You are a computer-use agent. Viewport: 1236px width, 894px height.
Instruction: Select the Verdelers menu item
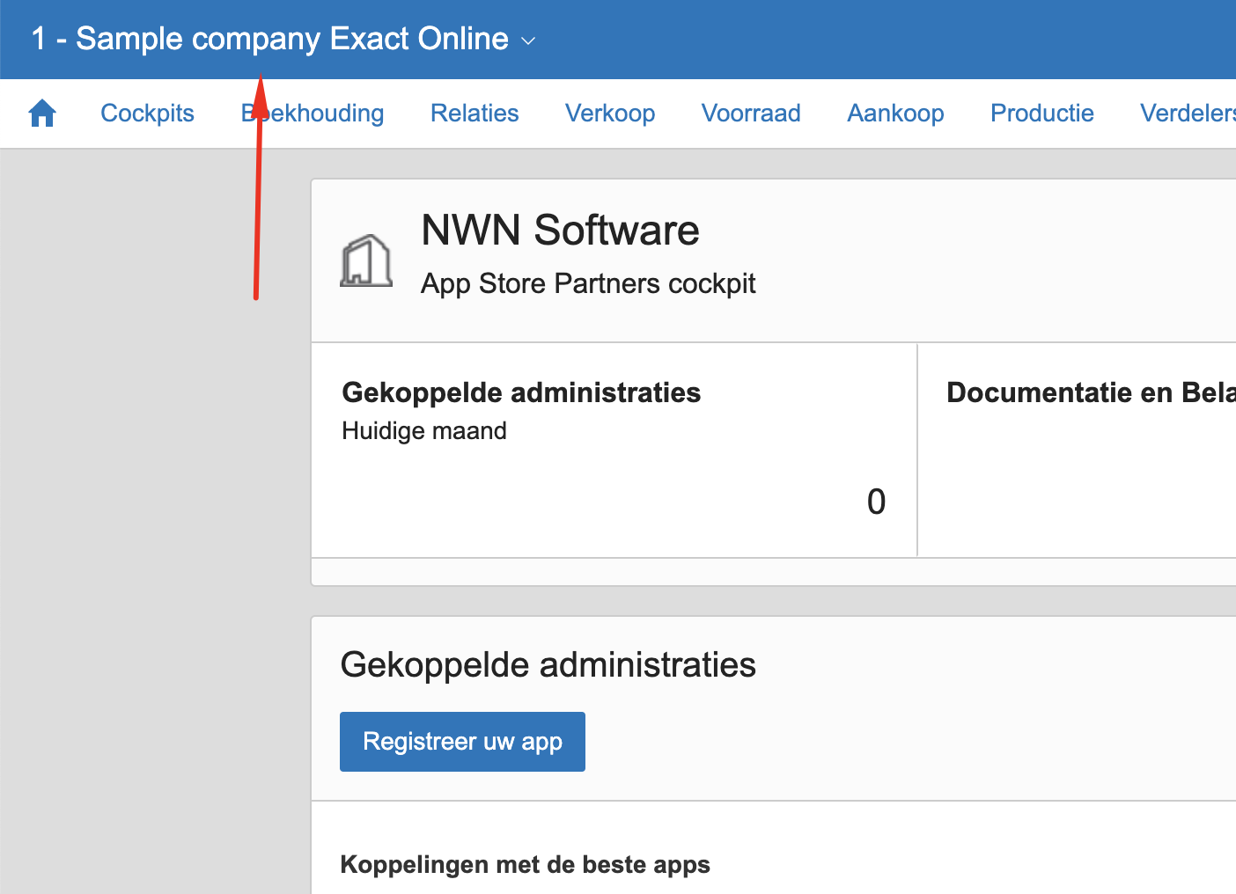[x=1187, y=114]
